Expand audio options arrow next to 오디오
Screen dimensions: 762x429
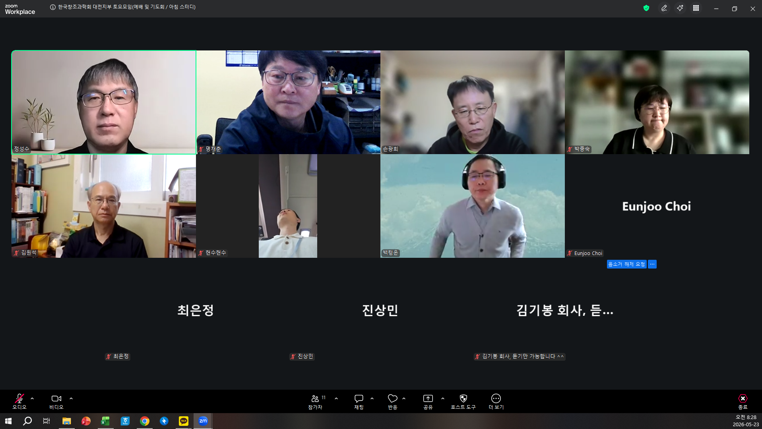tap(32, 398)
